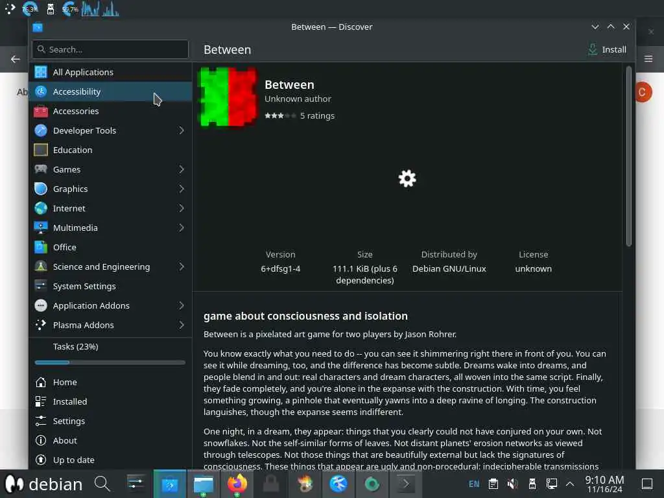The image size is (664, 498).
Task: Click the Internet globe icon
Action: click(41, 208)
